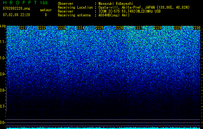Click the meteor count value 0

pyautogui.click(x=46, y=15)
